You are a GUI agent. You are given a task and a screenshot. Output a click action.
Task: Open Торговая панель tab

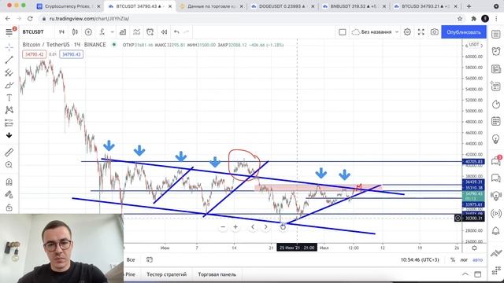pyautogui.click(x=217, y=274)
